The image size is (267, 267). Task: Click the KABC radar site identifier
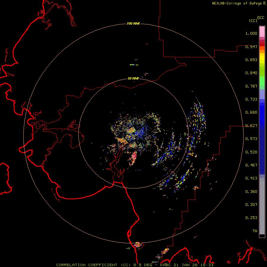click(x=165, y=265)
